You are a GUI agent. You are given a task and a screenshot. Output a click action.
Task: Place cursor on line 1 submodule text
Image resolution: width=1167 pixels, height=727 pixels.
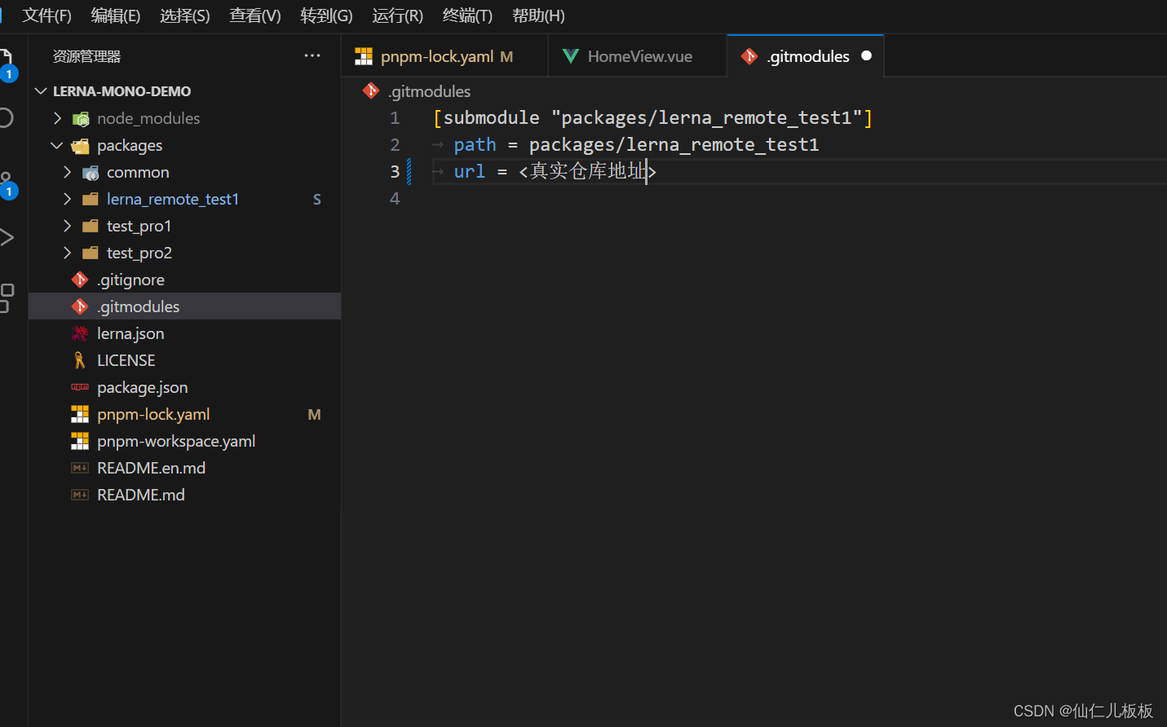pyautogui.click(x=653, y=118)
